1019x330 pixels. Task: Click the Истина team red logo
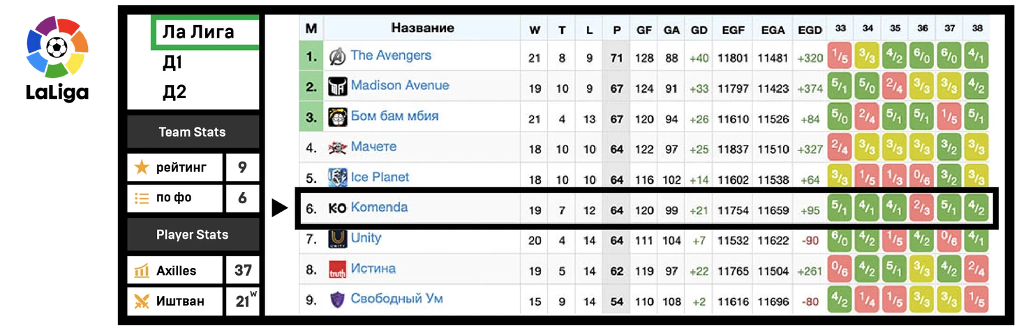coord(337,269)
